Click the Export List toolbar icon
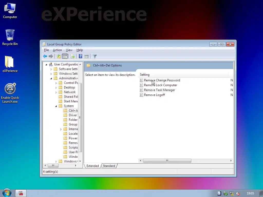This screenshot has height=197, width=263. click(73, 56)
